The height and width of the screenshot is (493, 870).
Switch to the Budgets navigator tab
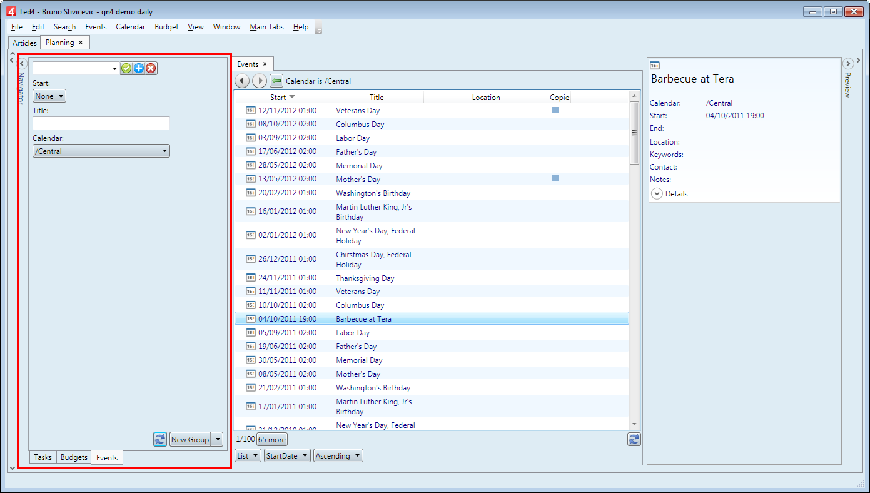pos(74,457)
